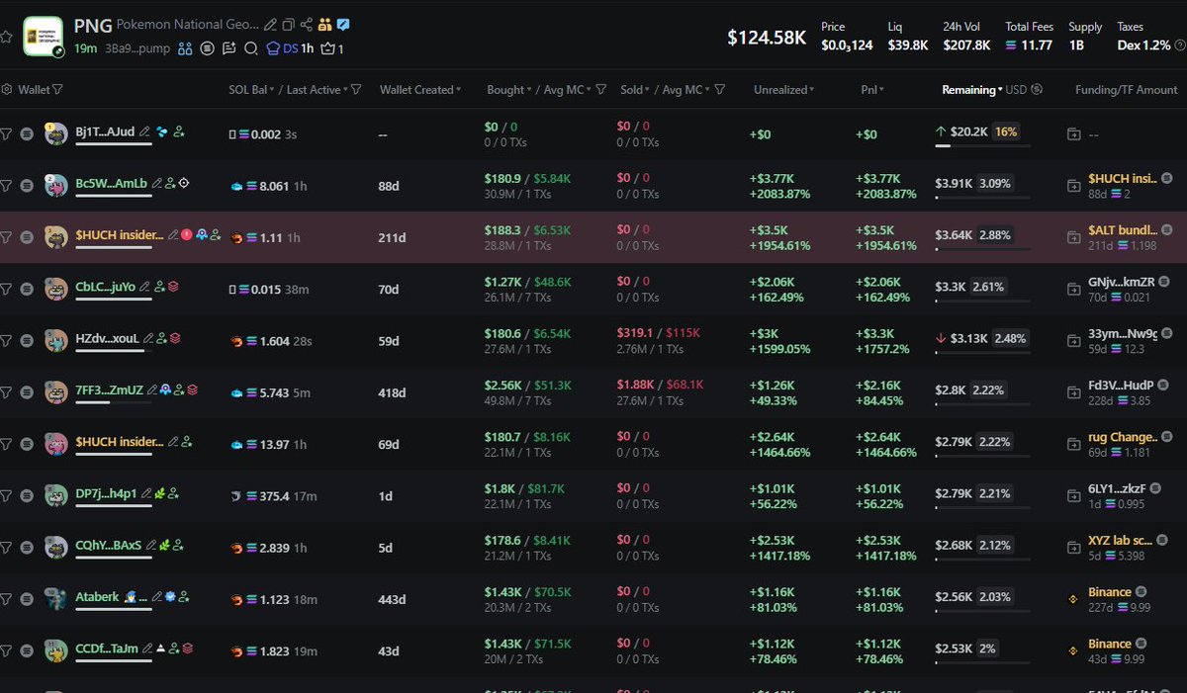
Task: Open wallet HZdv...xouL
Action: (106, 339)
